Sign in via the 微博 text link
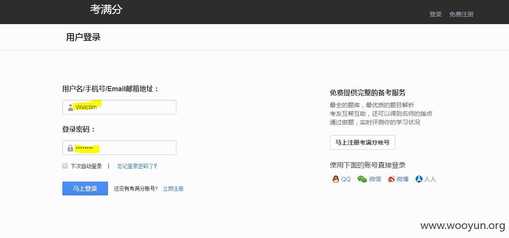The image size is (509, 238). pyautogui.click(x=403, y=179)
